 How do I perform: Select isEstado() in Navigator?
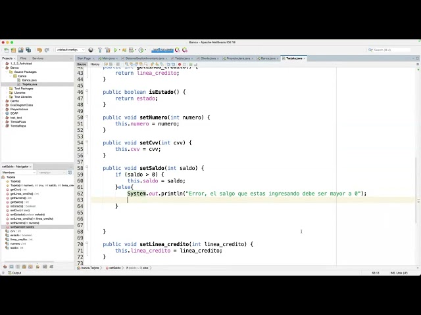click(x=23, y=206)
